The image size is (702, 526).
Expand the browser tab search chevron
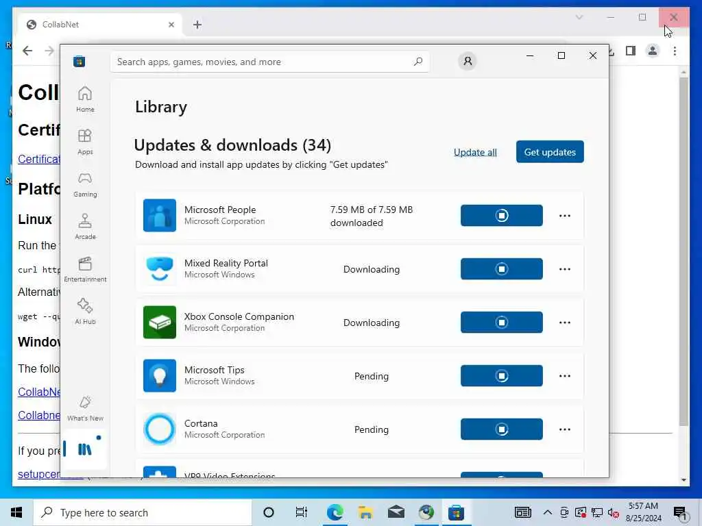pyautogui.click(x=579, y=17)
